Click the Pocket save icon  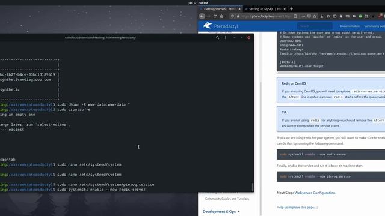pos(309,16)
